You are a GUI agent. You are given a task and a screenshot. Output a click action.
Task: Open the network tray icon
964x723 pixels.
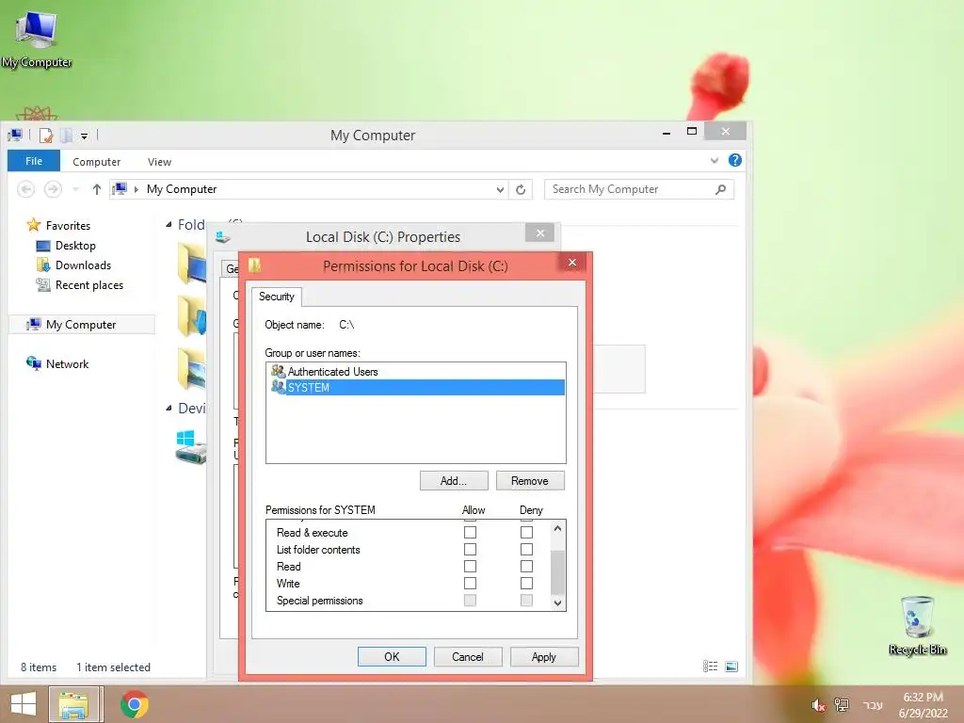point(841,705)
